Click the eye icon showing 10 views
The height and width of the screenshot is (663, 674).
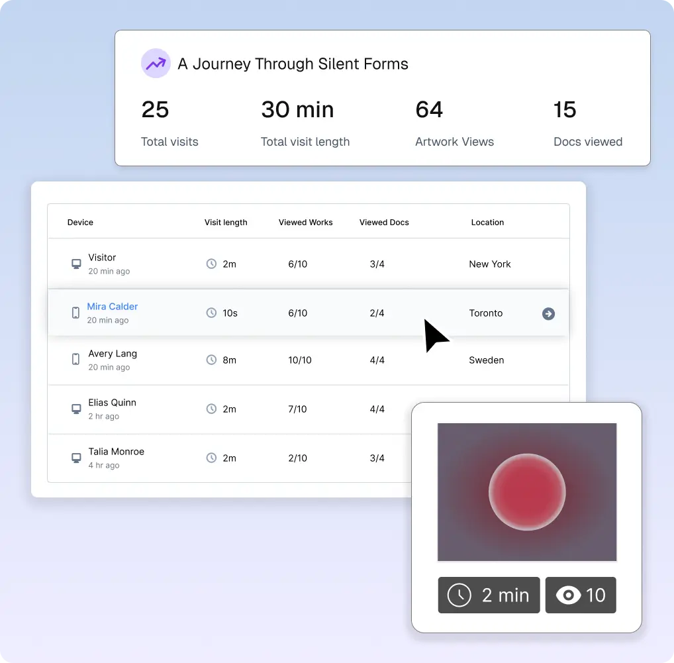pos(566,595)
